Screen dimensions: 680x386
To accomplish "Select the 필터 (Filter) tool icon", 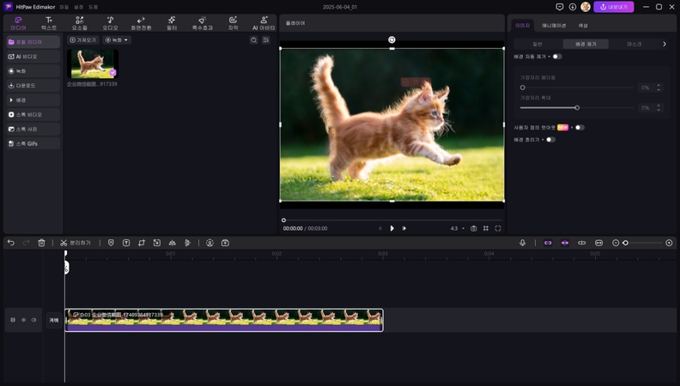I will tap(171, 22).
